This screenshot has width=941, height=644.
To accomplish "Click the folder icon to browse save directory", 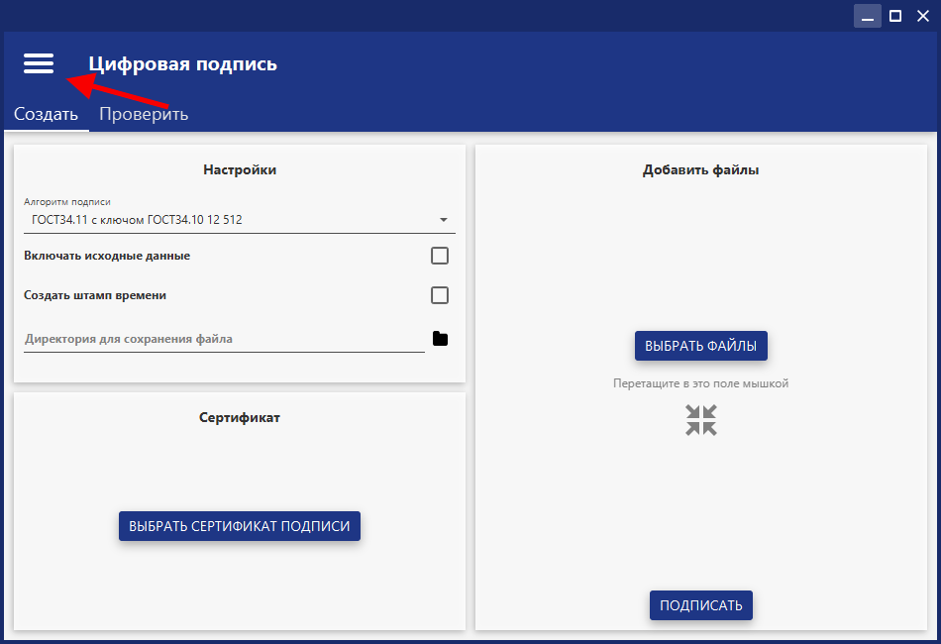I will click(441, 339).
